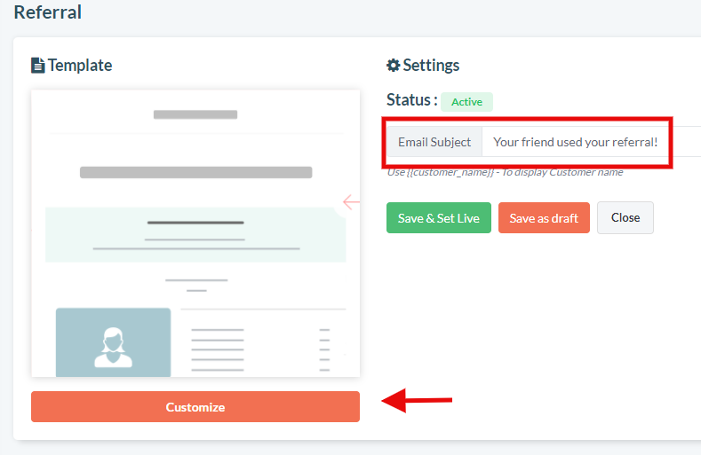Open the Customize template button
Image resolution: width=701 pixels, height=455 pixels.
pos(195,407)
